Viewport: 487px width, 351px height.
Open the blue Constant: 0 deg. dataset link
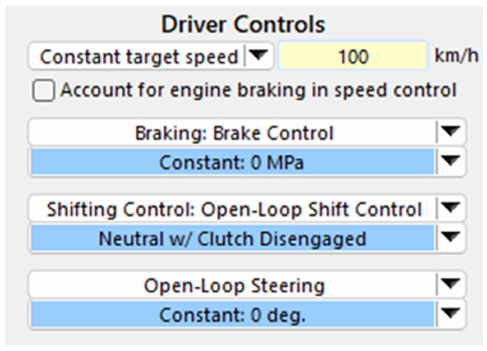tap(232, 315)
